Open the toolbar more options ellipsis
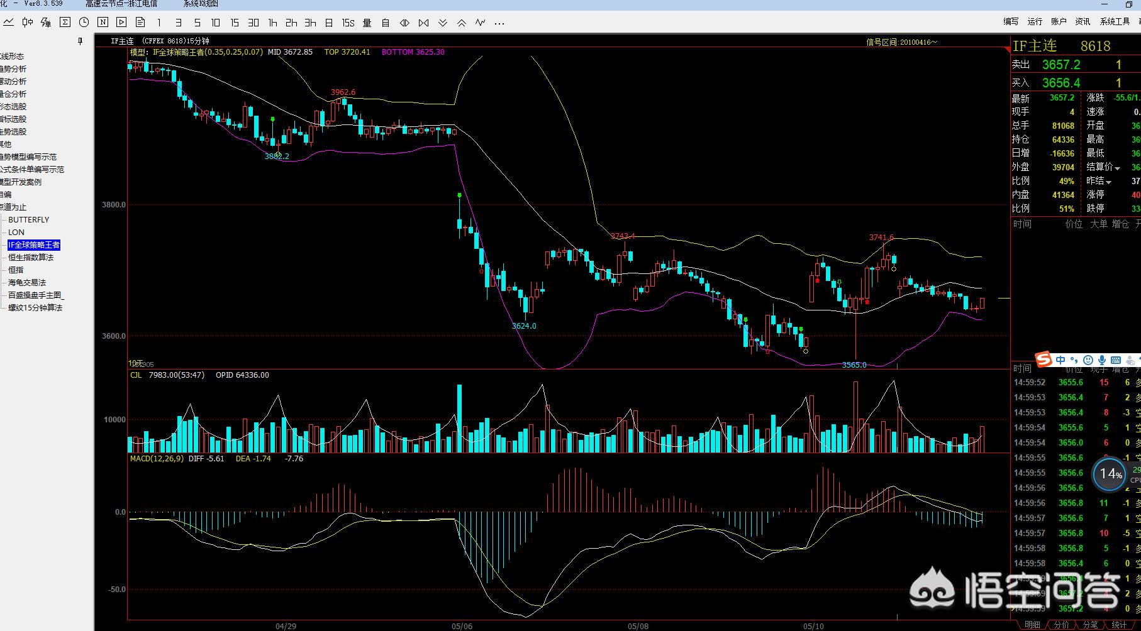Screen dimensions: 1141x631 pos(499,23)
